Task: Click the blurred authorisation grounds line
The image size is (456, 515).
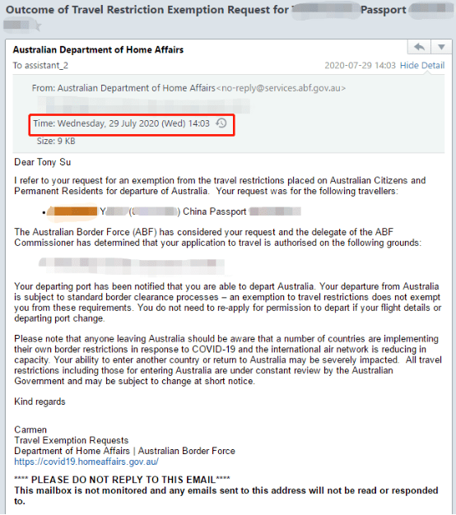Action: click(132, 266)
